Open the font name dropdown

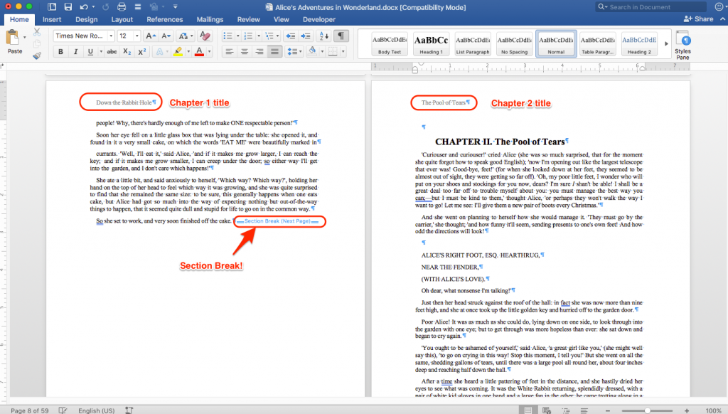point(110,36)
